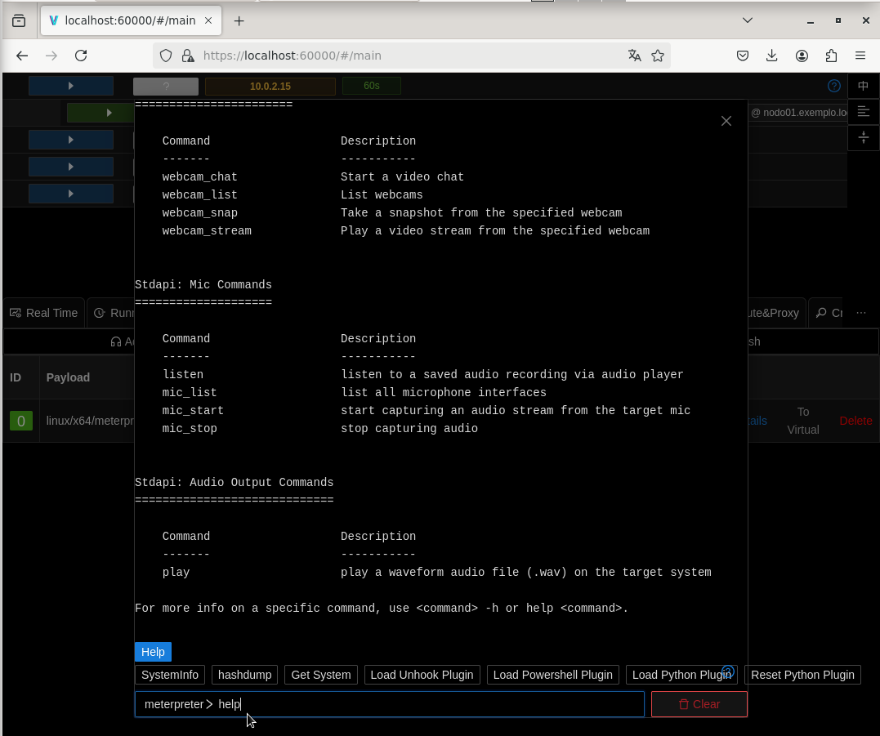Open the Firefox recent tabs panel icon
Screen dimensions: 880x736
click(19, 20)
